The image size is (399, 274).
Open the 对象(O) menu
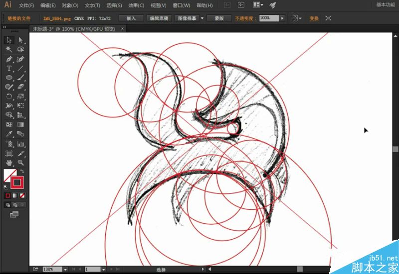[70, 5]
